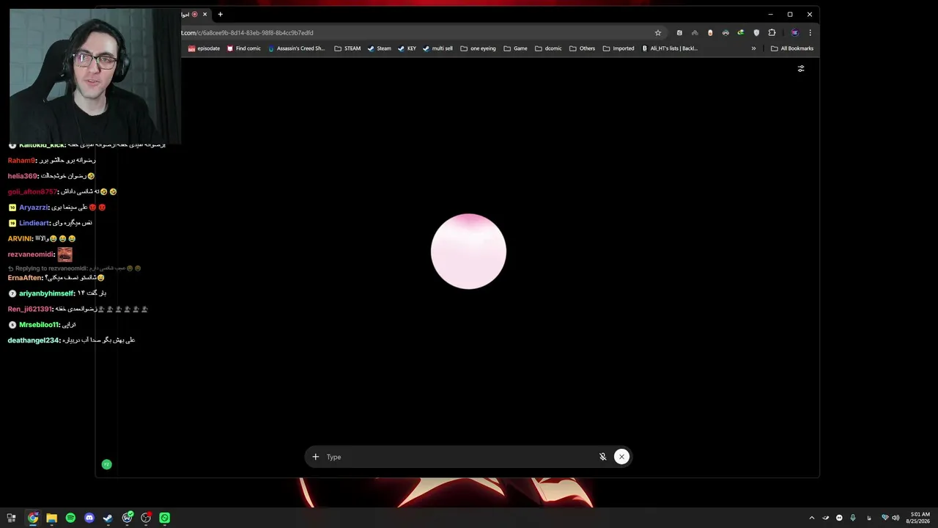Image resolution: width=938 pixels, height=528 pixels.
Task: Click chat username Ren_ji621391
Action: point(29,309)
